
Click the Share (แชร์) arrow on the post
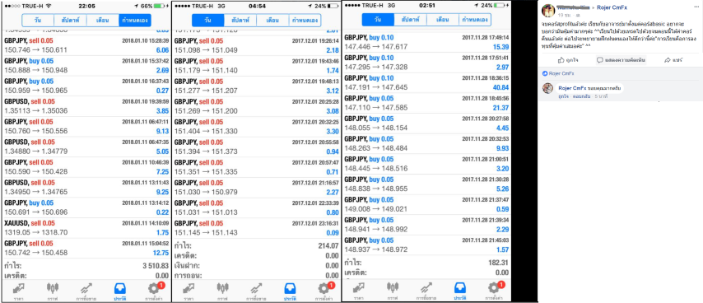coord(667,60)
